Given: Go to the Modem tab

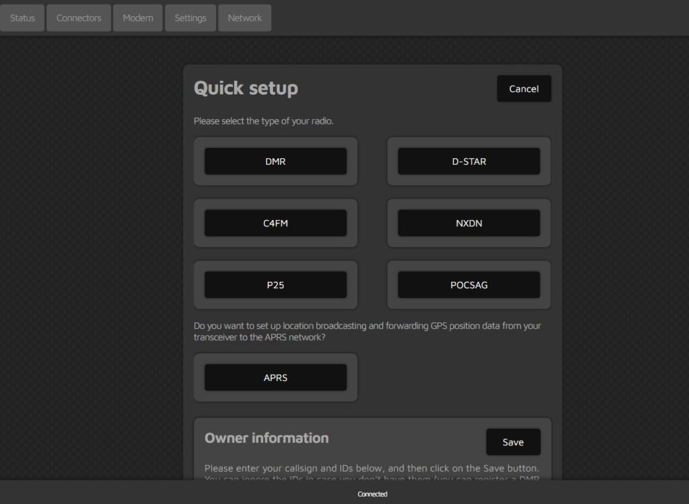Looking at the screenshot, I should pyautogui.click(x=138, y=18).
